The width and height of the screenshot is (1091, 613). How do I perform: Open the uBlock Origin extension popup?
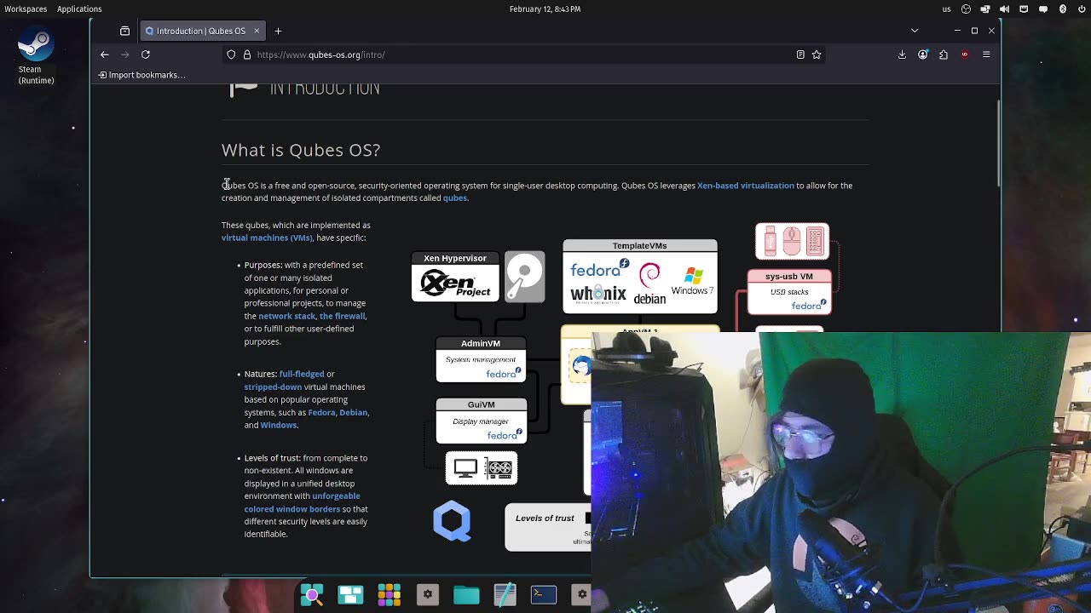(x=965, y=54)
